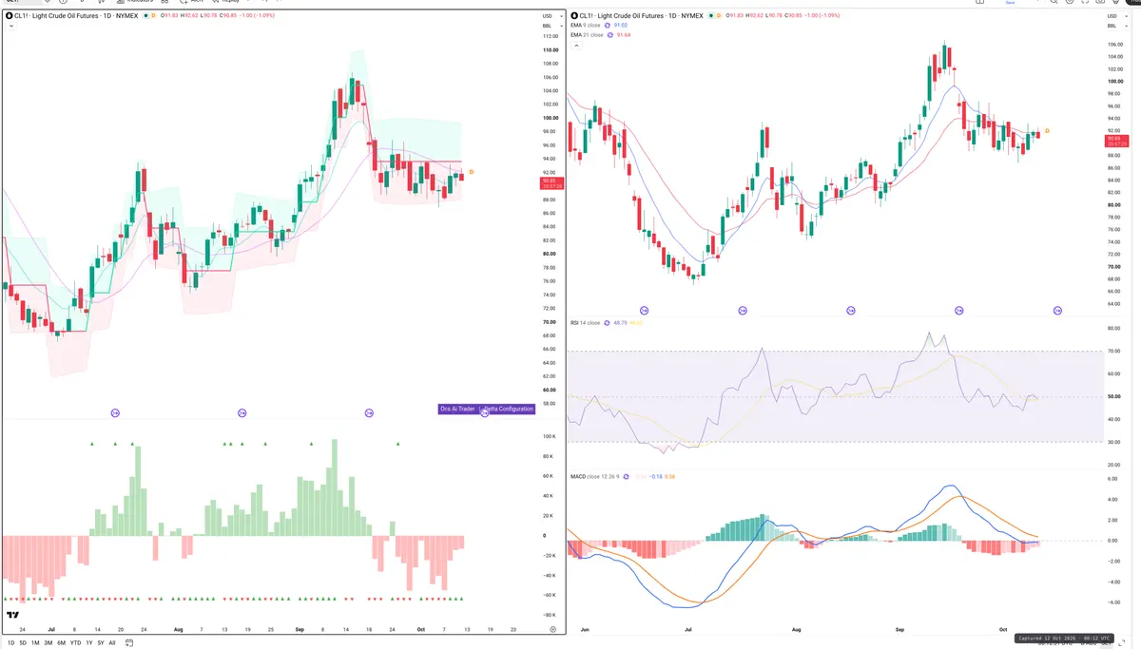The height and width of the screenshot is (649, 1141).
Task: Click orange D badge in right chart legend
Action: click(x=718, y=15)
